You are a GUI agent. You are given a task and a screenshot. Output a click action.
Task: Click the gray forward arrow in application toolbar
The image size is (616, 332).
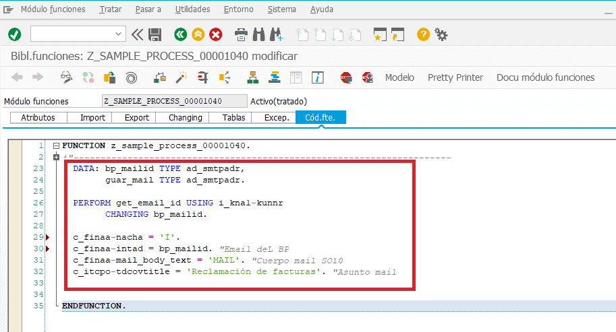point(38,77)
